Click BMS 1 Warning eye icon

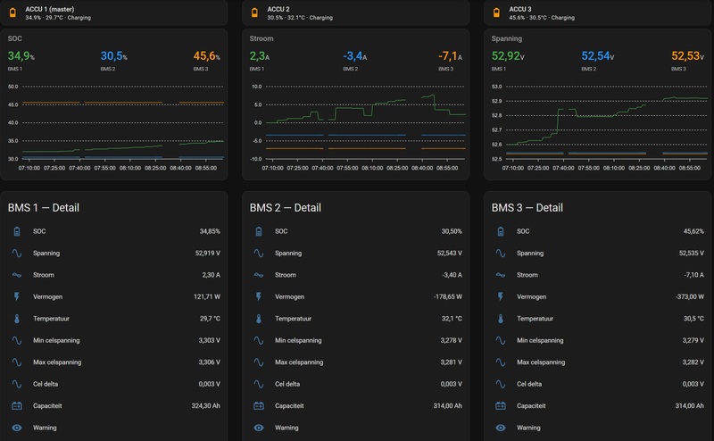click(x=17, y=428)
